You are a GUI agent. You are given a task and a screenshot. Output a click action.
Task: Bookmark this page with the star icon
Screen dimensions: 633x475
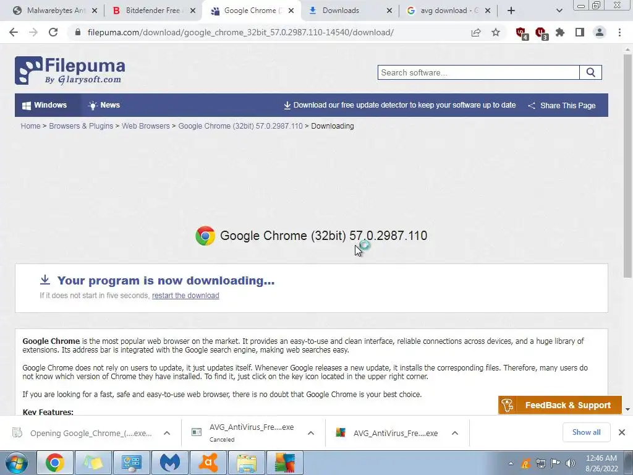(496, 32)
